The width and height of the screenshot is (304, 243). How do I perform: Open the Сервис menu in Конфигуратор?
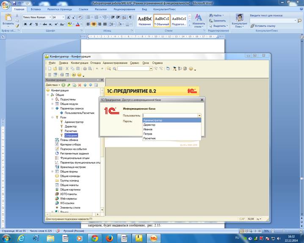pos(135,63)
